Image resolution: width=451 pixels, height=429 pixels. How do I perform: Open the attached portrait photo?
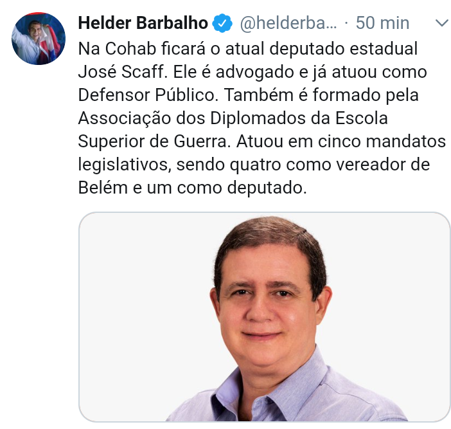[264, 317]
